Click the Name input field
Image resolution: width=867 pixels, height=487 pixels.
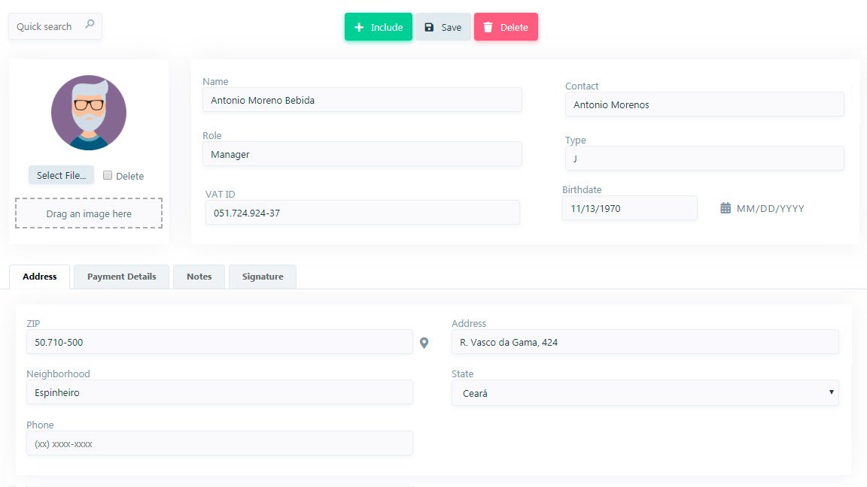[362, 100]
